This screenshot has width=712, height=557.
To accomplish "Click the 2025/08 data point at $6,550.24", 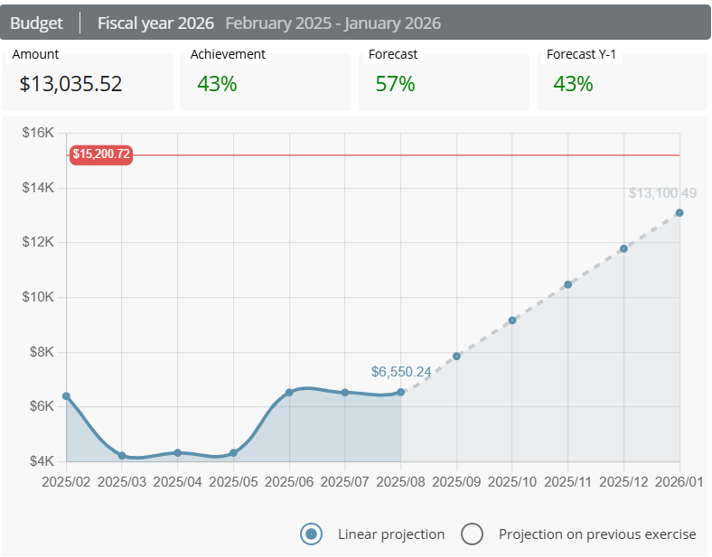I will click(x=401, y=392).
